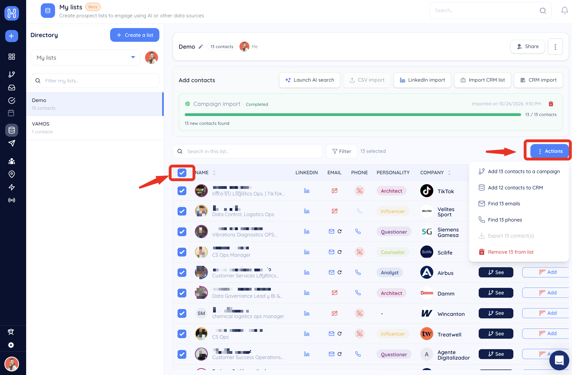
Task: Uncheck the Velites Sport row checkbox
Action: (182, 211)
